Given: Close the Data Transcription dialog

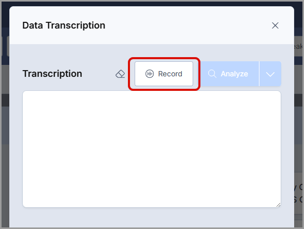Looking at the screenshot, I should [x=275, y=25].
